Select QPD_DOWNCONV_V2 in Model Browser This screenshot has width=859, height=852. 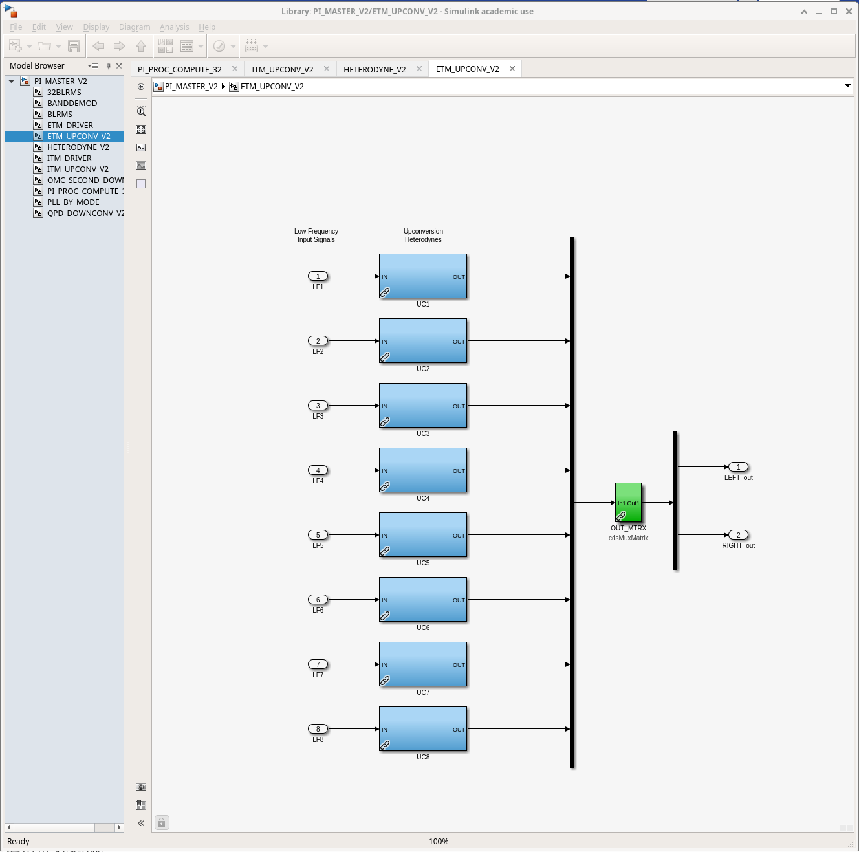[85, 213]
